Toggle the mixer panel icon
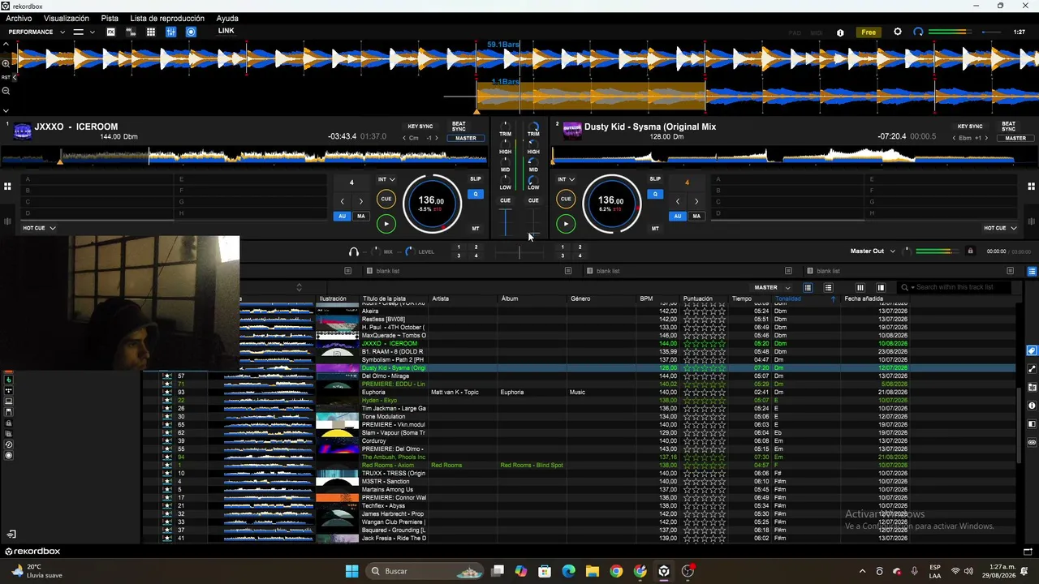The image size is (1039, 584). pyautogui.click(x=171, y=32)
